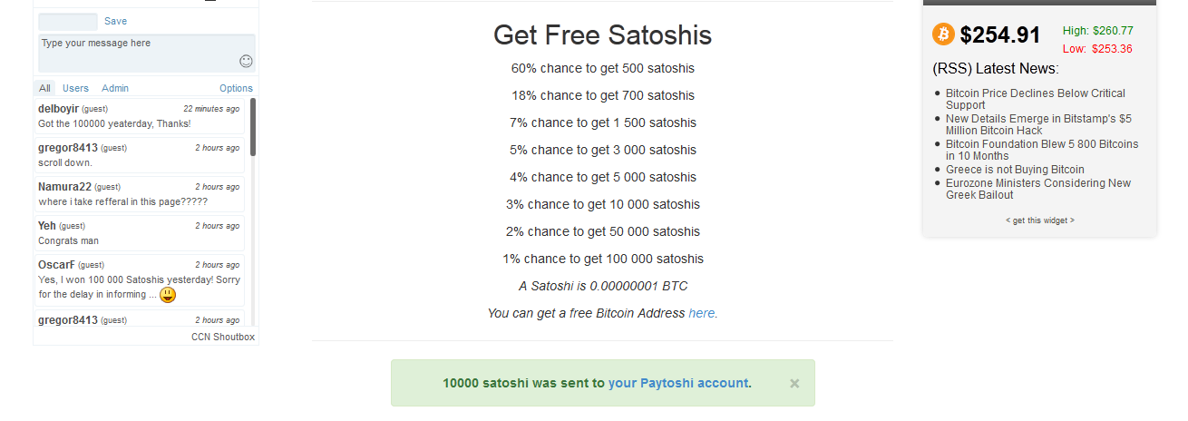Click the laughing emoji in OscarF's message
The width and height of the screenshot is (1188, 421).
tap(168, 295)
